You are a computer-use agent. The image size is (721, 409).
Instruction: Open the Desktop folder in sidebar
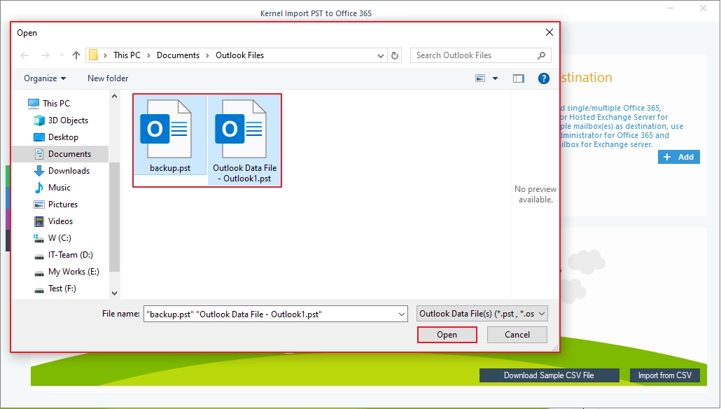[x=56, y=137]
